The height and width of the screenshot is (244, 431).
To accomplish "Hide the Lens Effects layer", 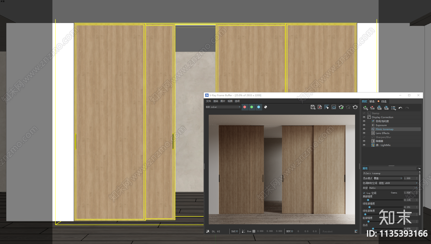I will (x=364, y=133).
